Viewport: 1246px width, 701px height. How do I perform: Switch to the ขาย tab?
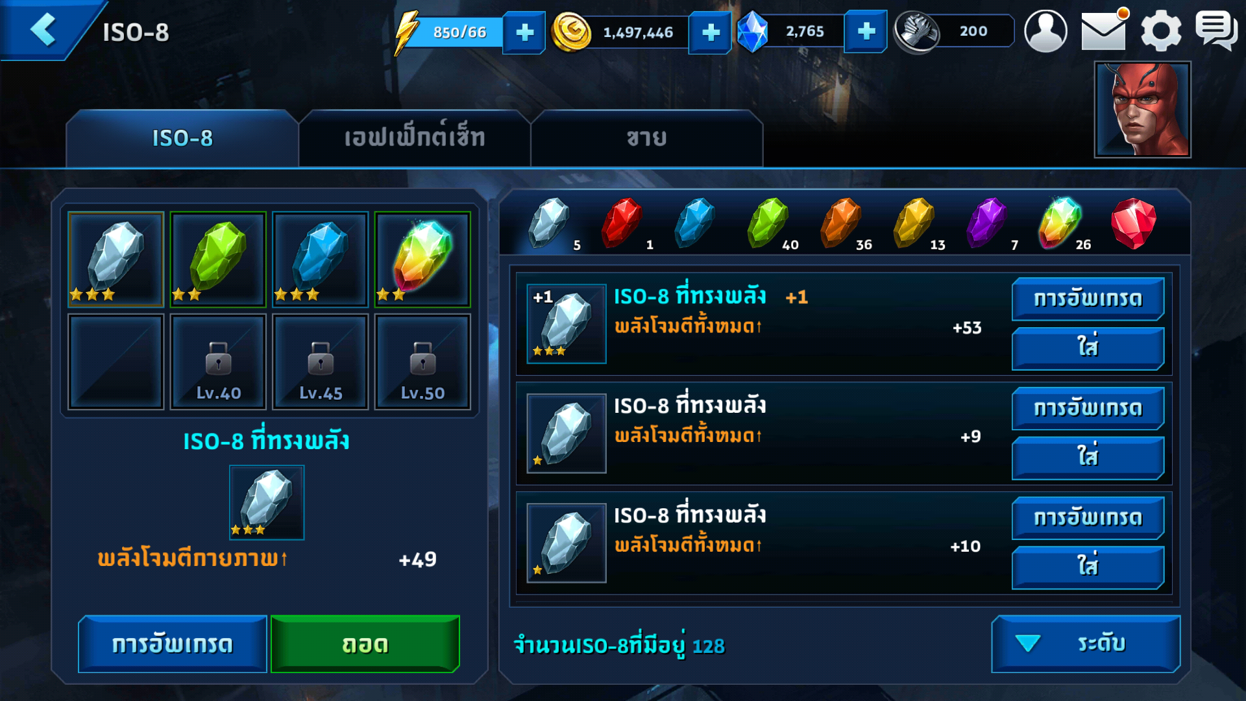(x=646, y=138)
